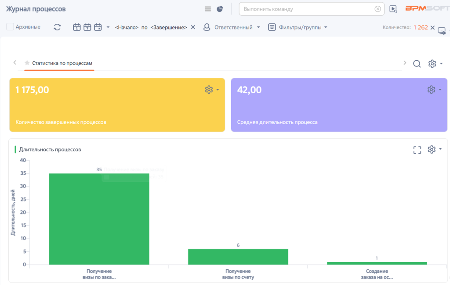
Task: Open dashboard search magnifier
Action: [x=417, y=63]
